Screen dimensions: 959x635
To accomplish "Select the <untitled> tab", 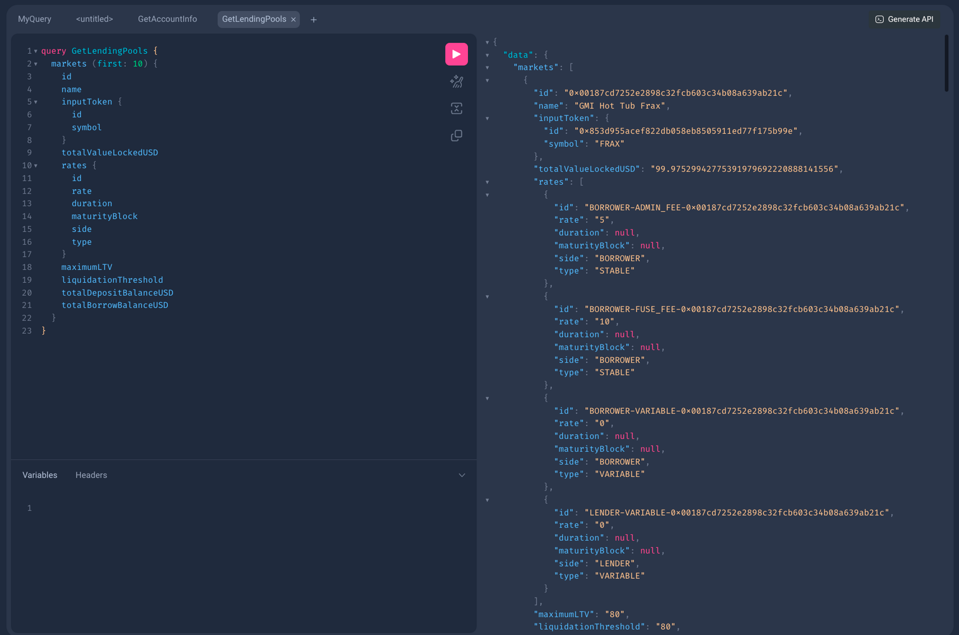I will [94, 19].
